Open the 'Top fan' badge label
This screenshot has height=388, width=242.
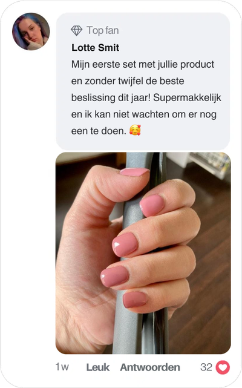click(102, 31)
